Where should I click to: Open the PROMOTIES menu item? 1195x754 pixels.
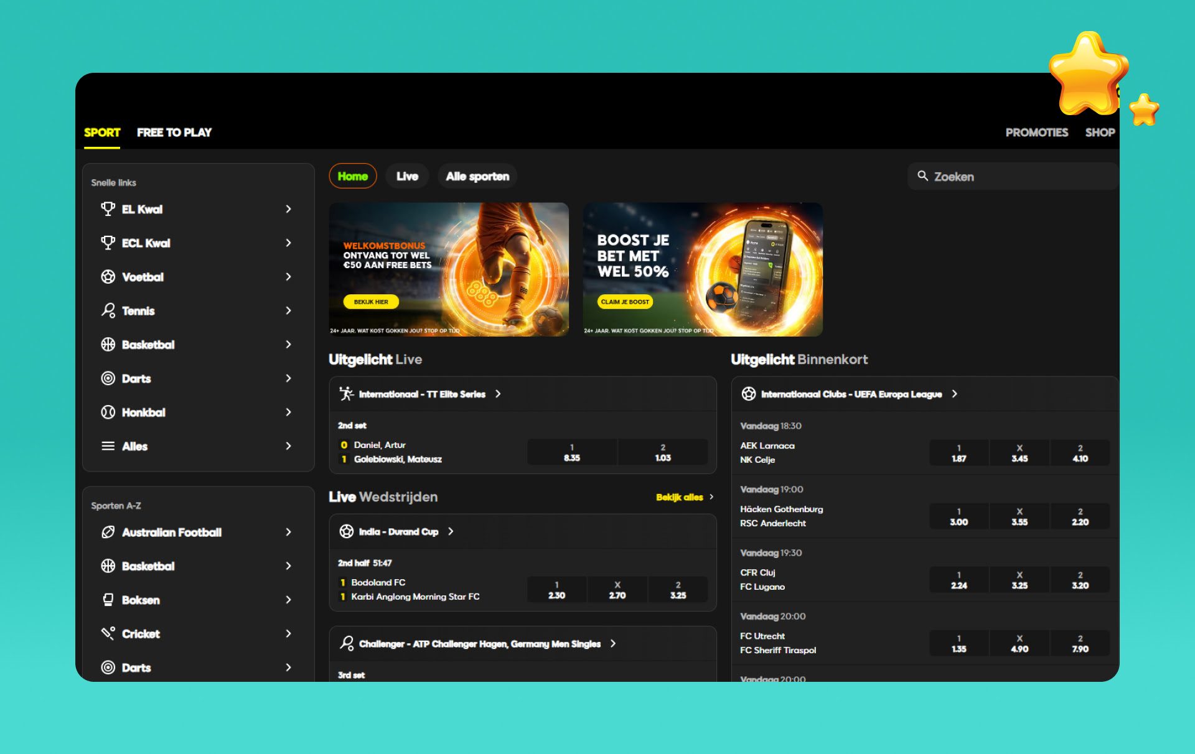click(1037, 133)
